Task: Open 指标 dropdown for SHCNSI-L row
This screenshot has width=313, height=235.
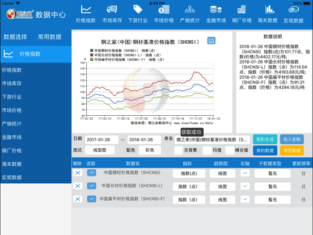Action: pyautogui.click(x=189, y=187)
